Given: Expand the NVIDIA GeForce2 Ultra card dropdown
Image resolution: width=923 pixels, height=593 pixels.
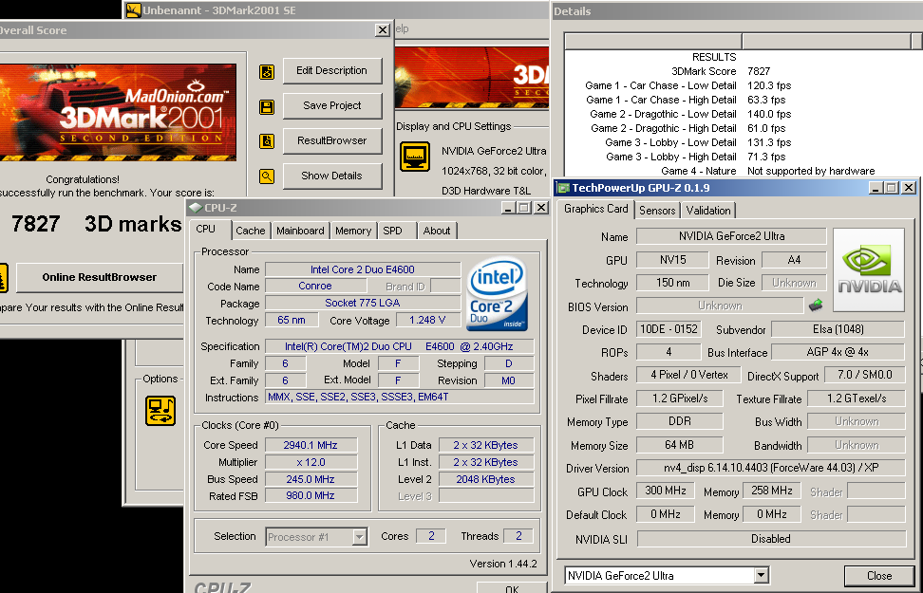Looking at the screenshot, I should pyautogui.click(x=761, y=575).
